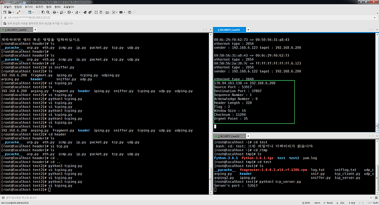379x205 pixels.
Task: Click the globe Encoding toolbar icon
Action: coord(69,12)
